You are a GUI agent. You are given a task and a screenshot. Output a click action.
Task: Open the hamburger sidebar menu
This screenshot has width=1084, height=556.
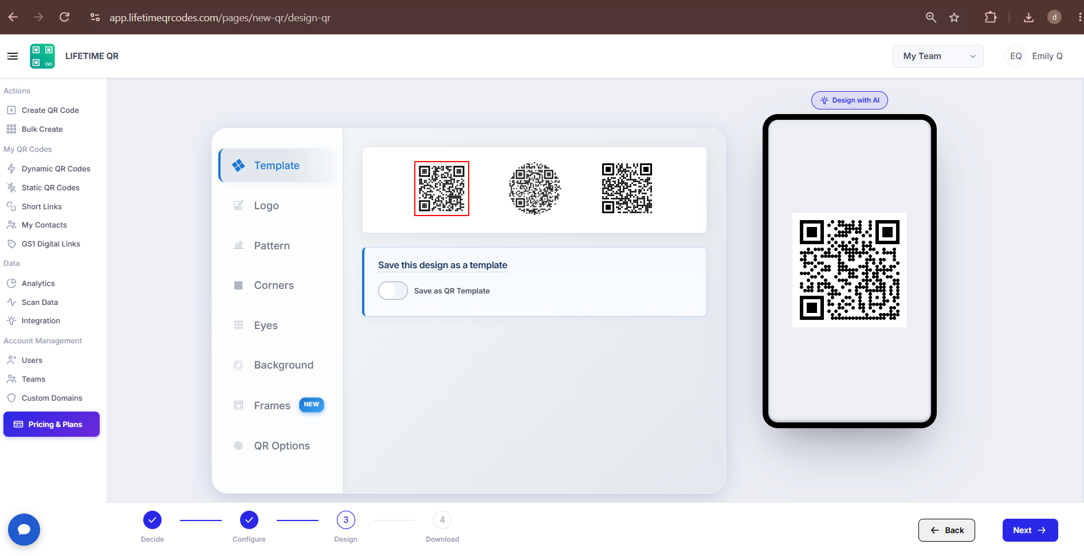click(13, 56)
